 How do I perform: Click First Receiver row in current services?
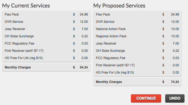pos(46,51)
